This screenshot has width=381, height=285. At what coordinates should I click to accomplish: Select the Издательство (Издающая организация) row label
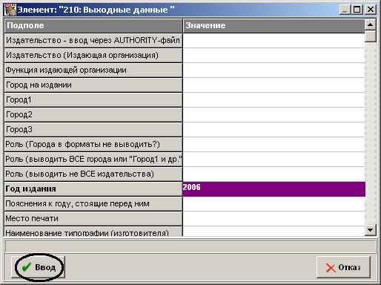point(93,56)
